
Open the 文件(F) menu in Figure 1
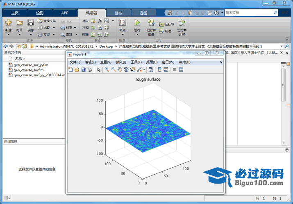(x=75, y=62)
